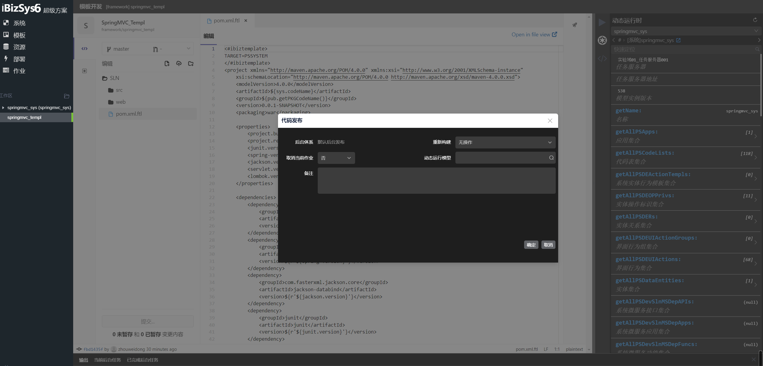
Task: Click the fbd1435f commit hash link
Action: pyautogui.click(x=93, y=349)
